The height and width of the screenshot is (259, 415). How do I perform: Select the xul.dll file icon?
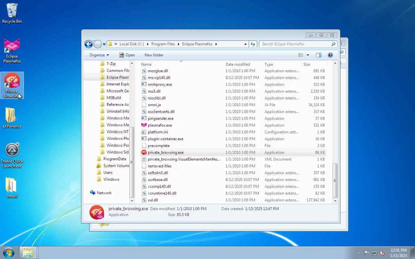[x=144, y=200]
